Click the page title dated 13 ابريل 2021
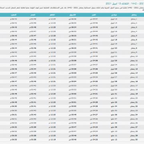This screenshot has height=144, width=144. point(125,4)
